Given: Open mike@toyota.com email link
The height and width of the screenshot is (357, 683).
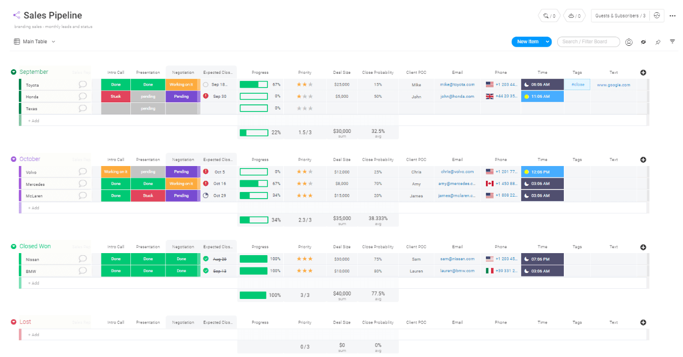Looking at the screenshot, I should pos(457,85).
